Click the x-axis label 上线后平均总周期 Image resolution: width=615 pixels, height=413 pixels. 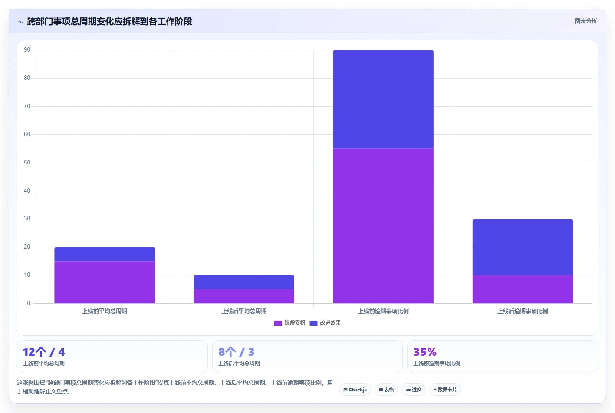click(244, 311)
